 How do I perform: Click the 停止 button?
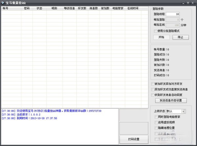181,37
